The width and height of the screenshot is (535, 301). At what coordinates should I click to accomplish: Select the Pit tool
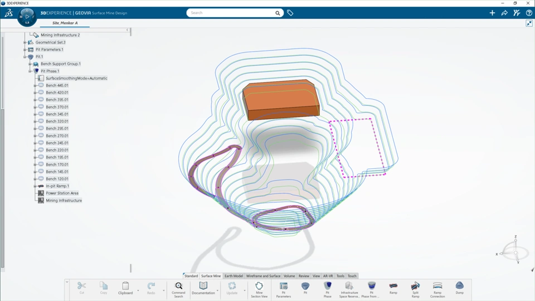[305, 288]
